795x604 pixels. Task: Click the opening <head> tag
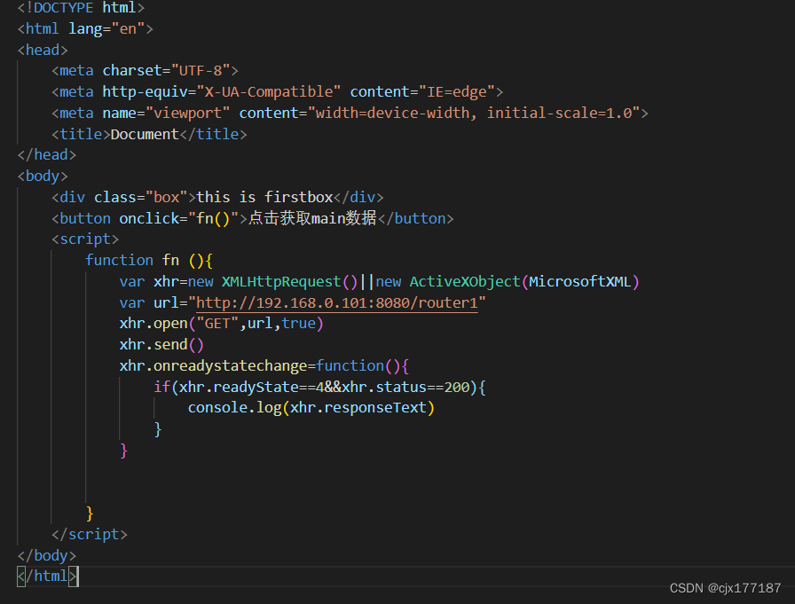click(43, 51)
